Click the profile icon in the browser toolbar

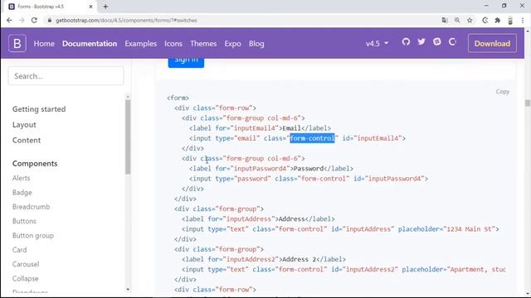point(510,20)
